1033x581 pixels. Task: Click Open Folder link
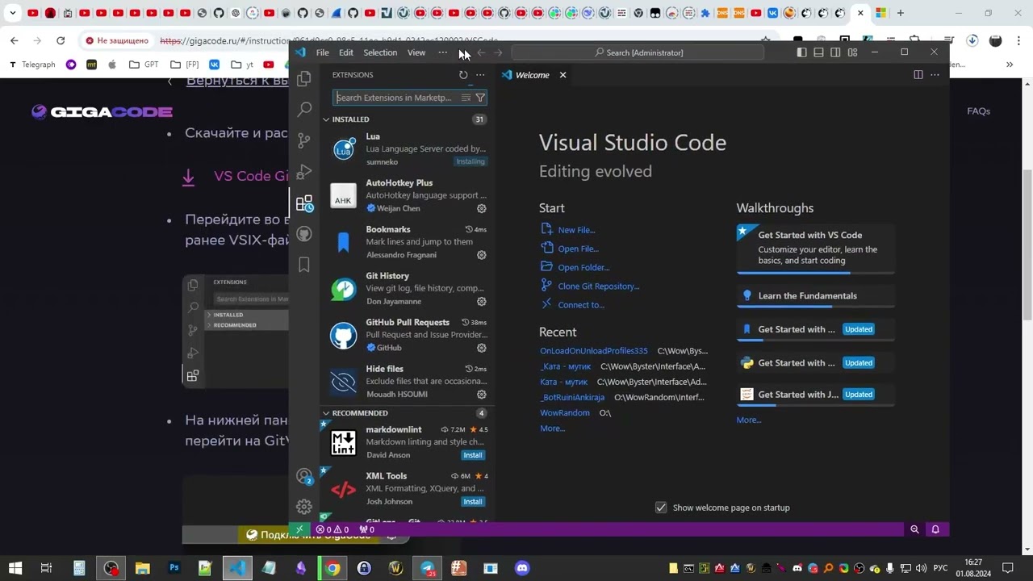pyautogui.click(x=583, y=267)
